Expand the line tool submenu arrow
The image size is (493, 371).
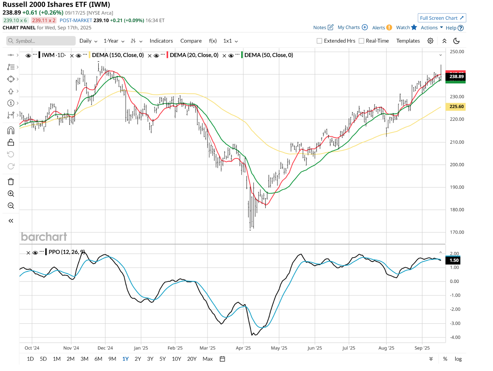click(18, 55)
